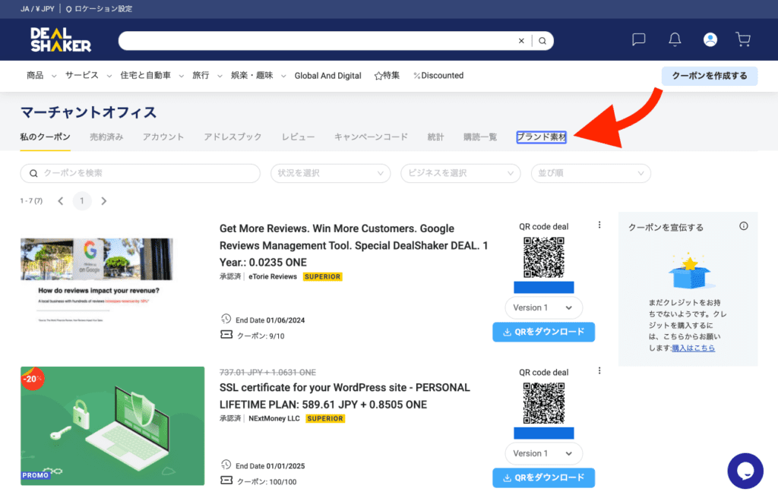Select page 1 in pagination
This screenshot has width=778, height=501.
pos(82,200)
